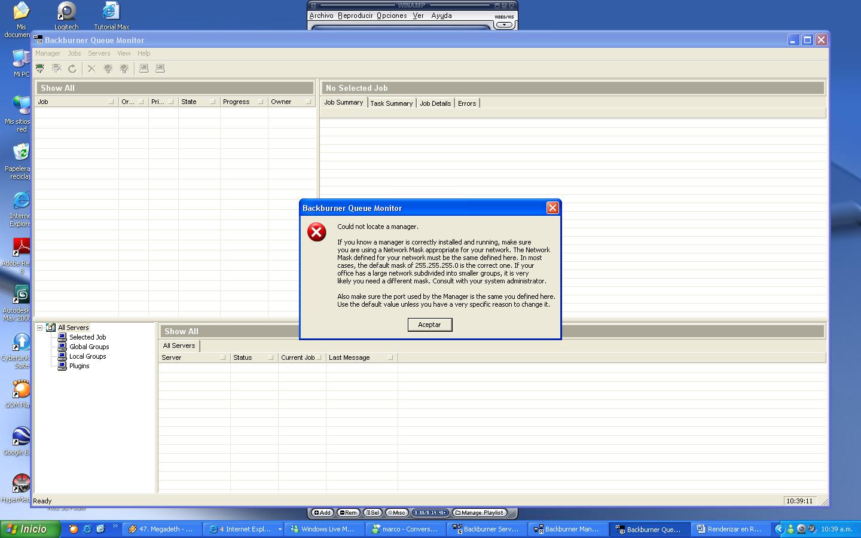Open Winamp's Archivo menu
861x538 pixels.
click(x=322, y=16)
